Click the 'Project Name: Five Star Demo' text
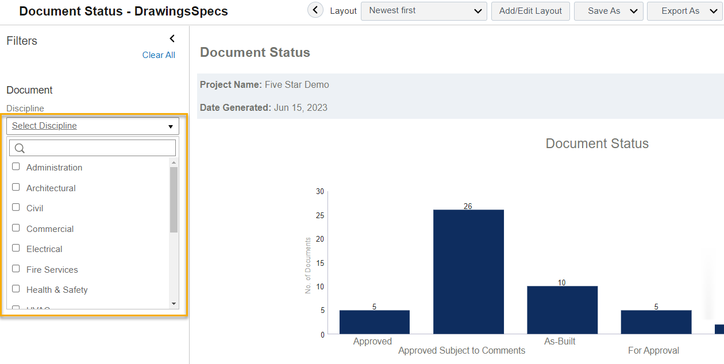 pos(264,85)
